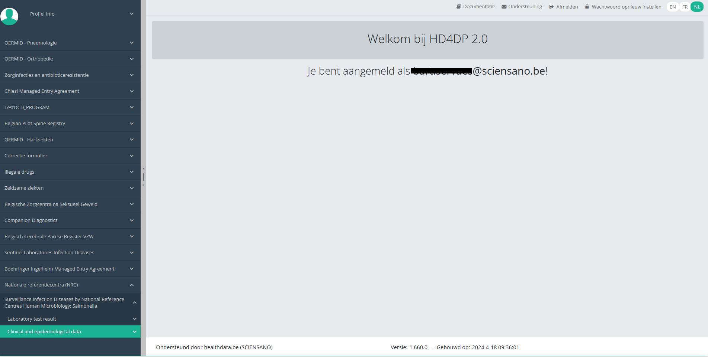Click the user avatar profile icon
The image size is (708, 357).
tap(9, 16)
